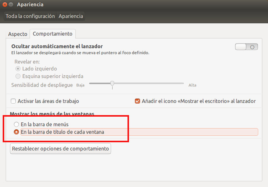The height and width of the screenshot is (187, 268).
Task: Minimize the Apariencia window
Action: (x=11, y=5)
